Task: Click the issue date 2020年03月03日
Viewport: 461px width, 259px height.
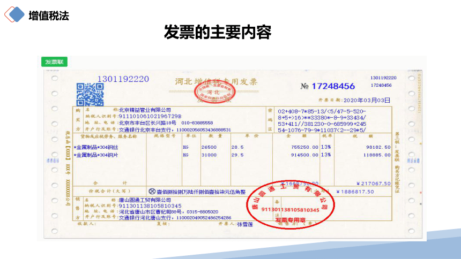Action: [x=367, y=100]
